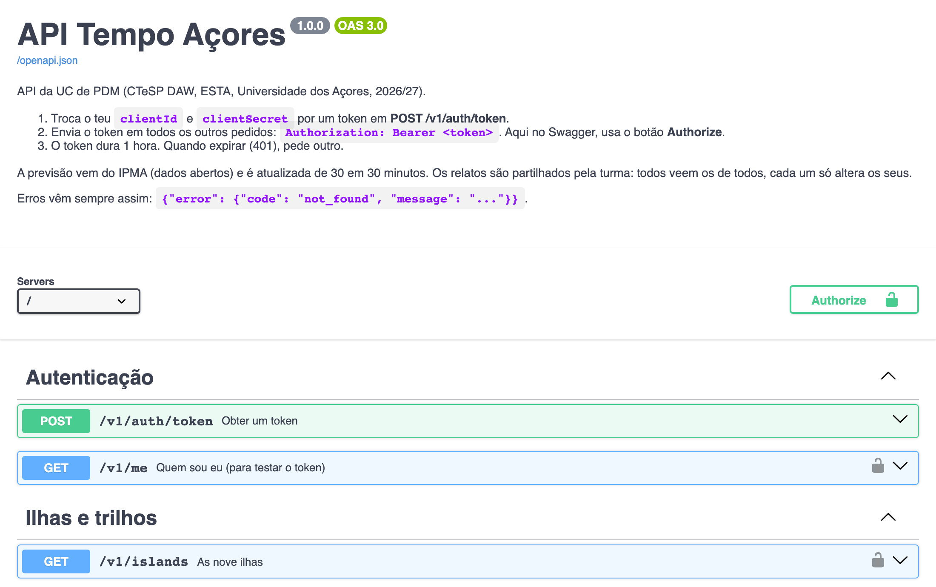
Task: Click the Servers label
Action: tap(36, 282)
